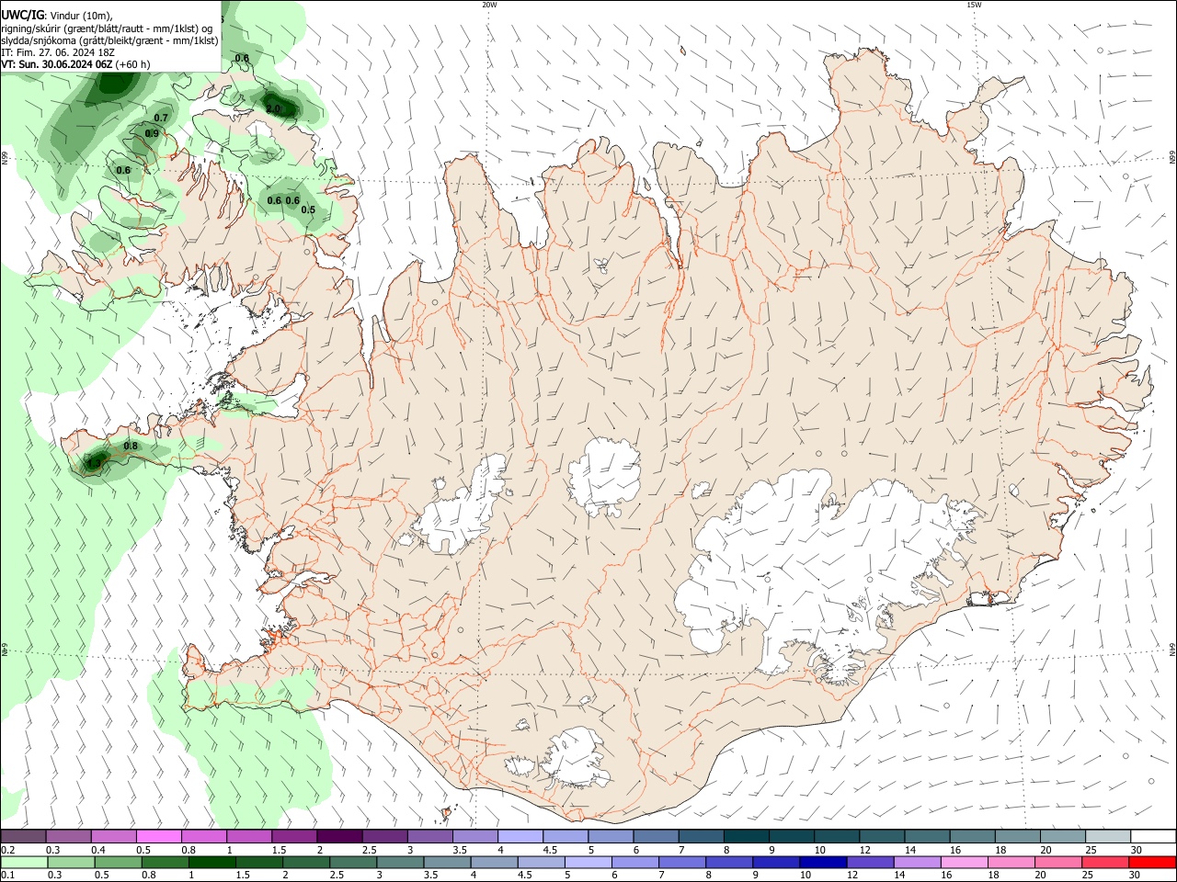Viewport: 1177px width, 882px height.
Task: Select the first dusty purple 0.2 legend swatch
Action: click(23, 837)
